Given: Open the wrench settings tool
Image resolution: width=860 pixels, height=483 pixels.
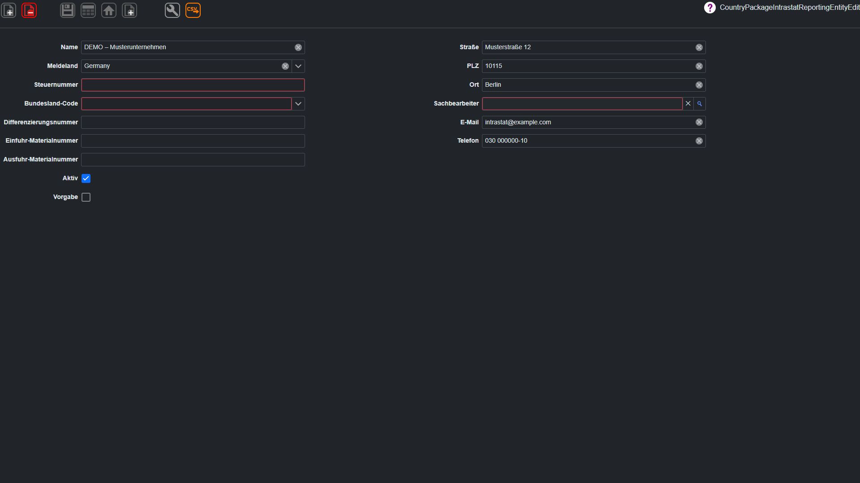Looking at the screenshot, I should click(x=172, y=10).
